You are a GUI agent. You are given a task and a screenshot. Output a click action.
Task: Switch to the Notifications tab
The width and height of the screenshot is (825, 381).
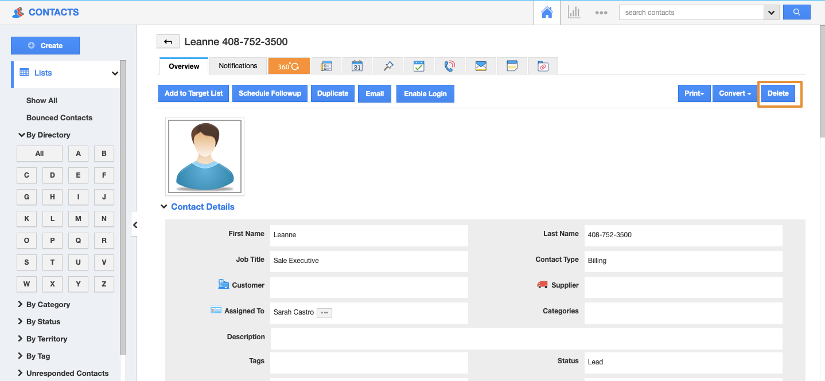[238, 66]
